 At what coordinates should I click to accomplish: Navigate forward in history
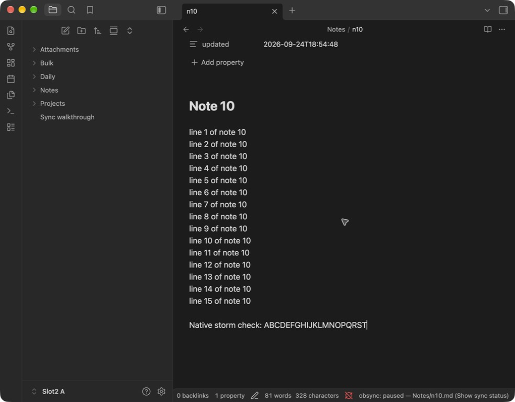(x=200, y=29)
